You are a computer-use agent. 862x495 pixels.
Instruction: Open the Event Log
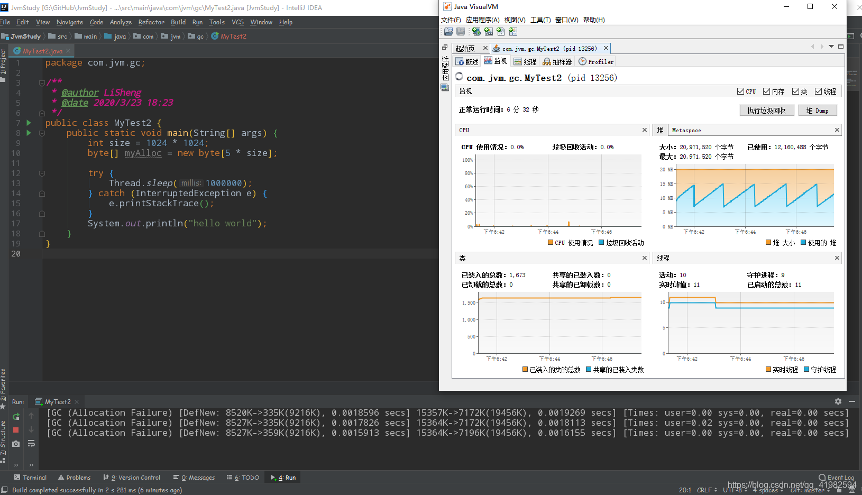[836, 478]
